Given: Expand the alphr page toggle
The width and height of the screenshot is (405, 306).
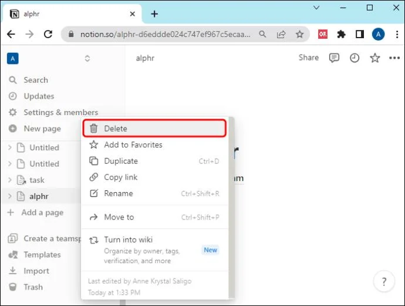Looking at the screenshot, I should tap(10, 196).
